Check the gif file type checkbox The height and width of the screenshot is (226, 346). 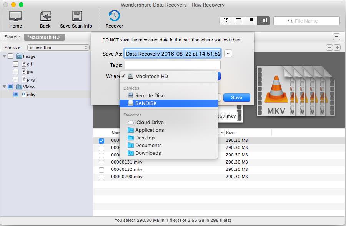pos(16,64)
